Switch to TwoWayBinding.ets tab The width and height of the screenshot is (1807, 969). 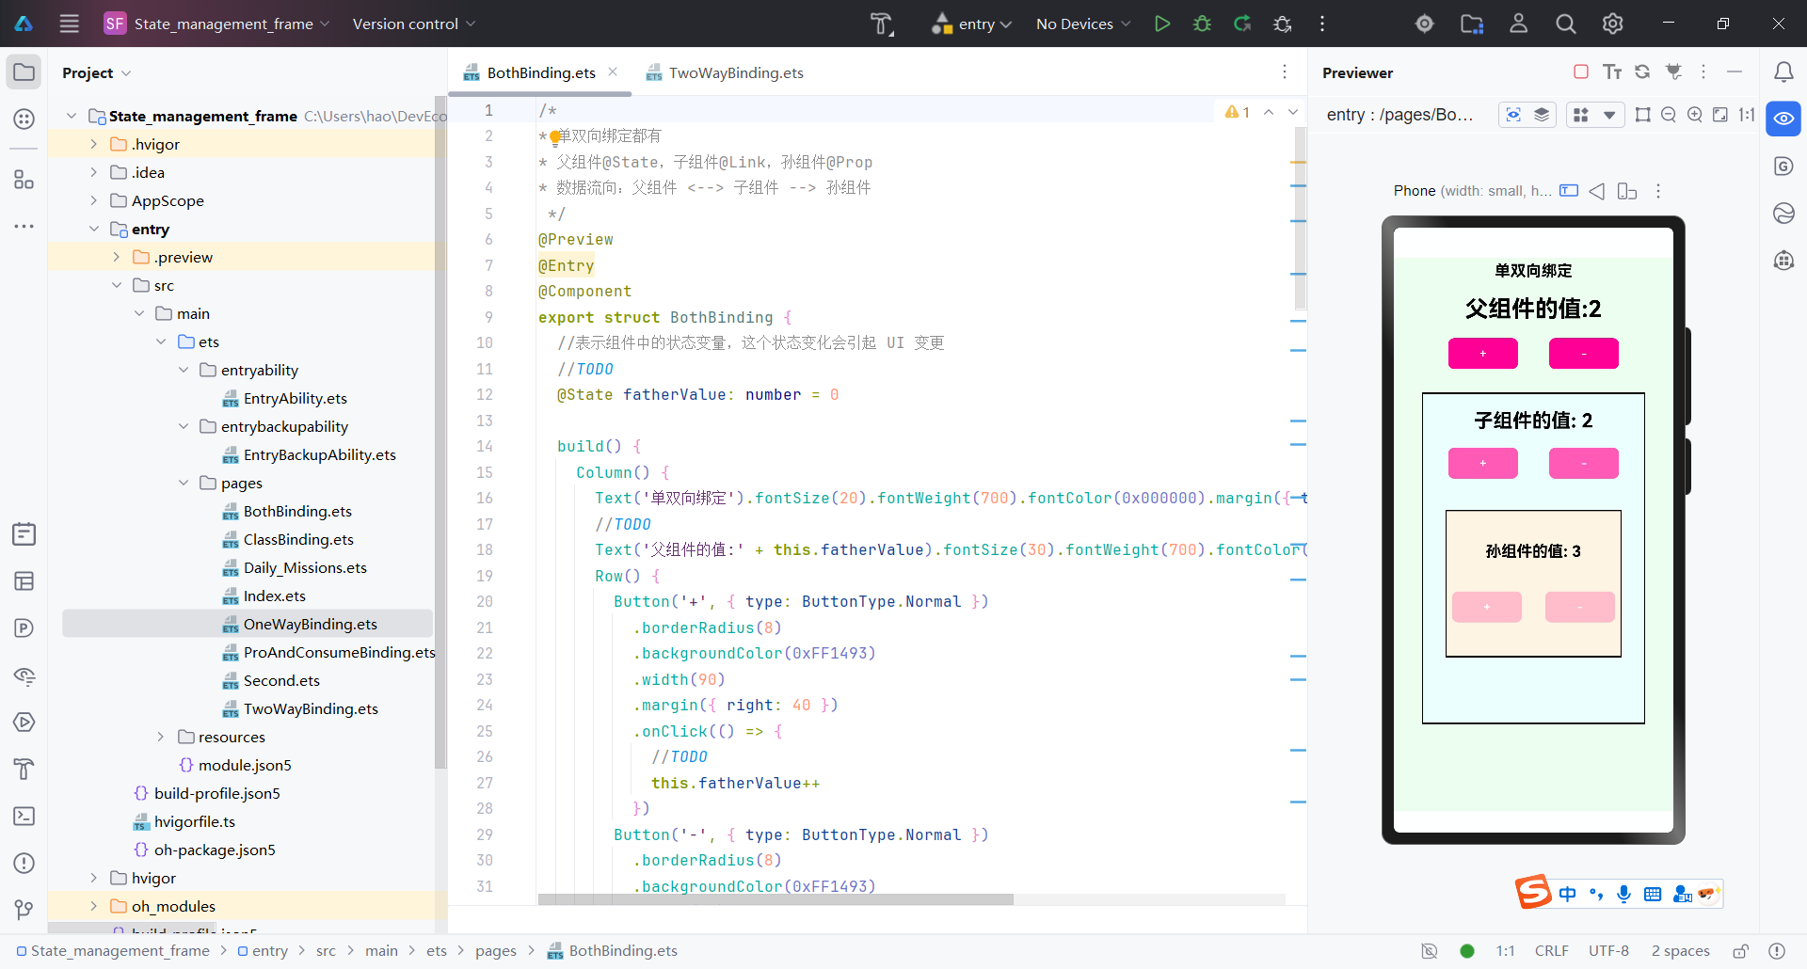point(735,72)
